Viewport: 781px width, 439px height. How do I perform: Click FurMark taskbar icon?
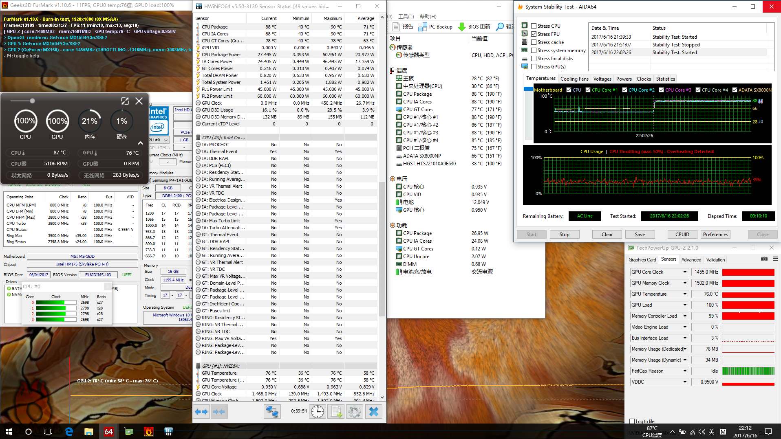[x=149, y=431]
